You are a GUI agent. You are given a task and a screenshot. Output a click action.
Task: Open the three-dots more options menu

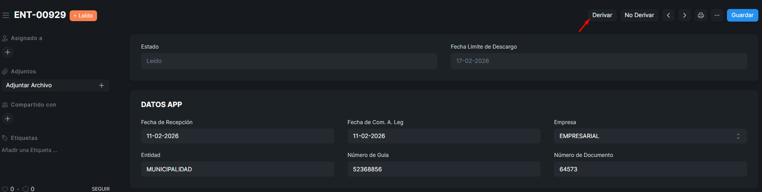tap(717, 15)
